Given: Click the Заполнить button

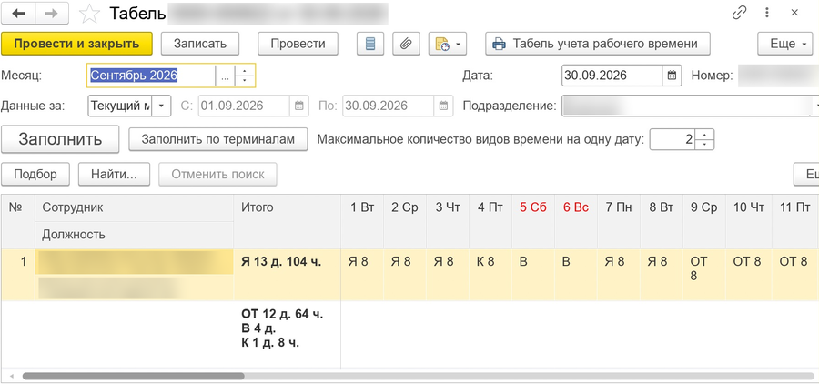Looking at the screenshot, I should (x=60, y=139).
